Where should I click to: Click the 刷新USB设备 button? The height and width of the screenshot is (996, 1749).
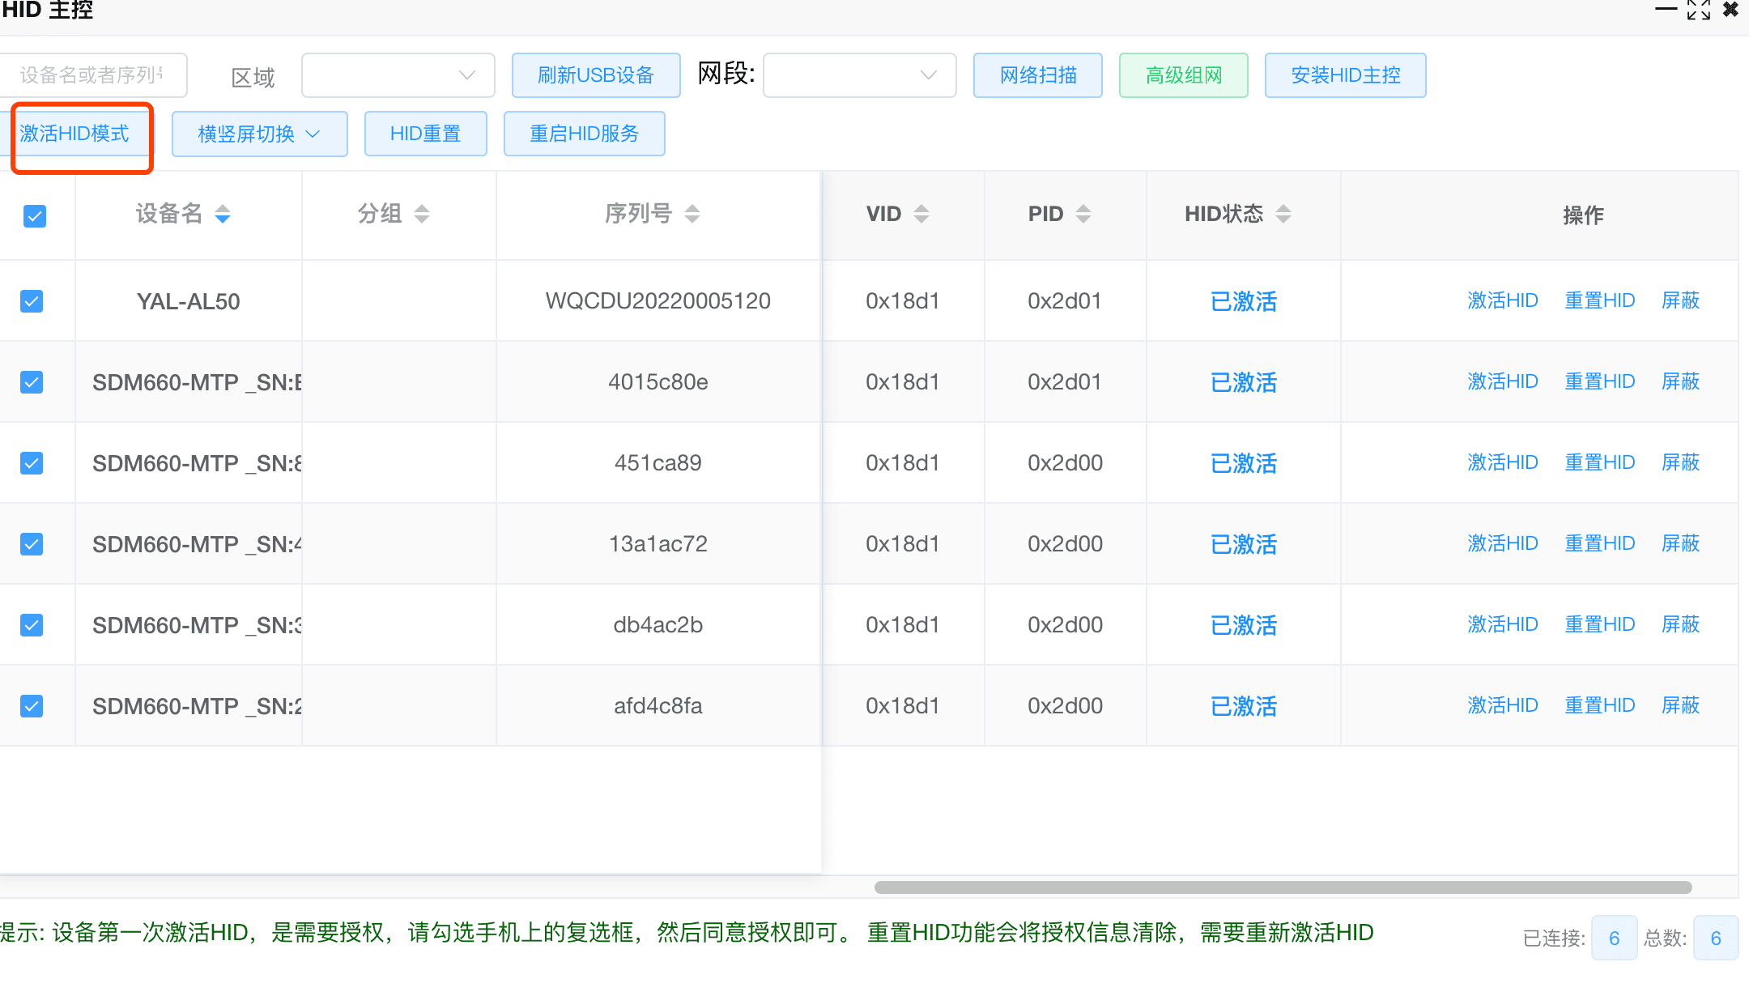[596, 75]
